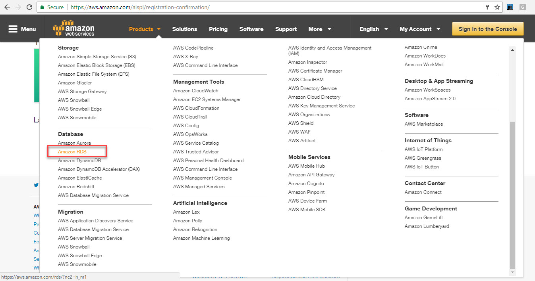This screenshot has width=535, height=281.
Task: Open the Solutions menu item
Action: [185, 29]
